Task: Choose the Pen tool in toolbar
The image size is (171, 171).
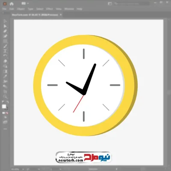Action: point(5,31)
